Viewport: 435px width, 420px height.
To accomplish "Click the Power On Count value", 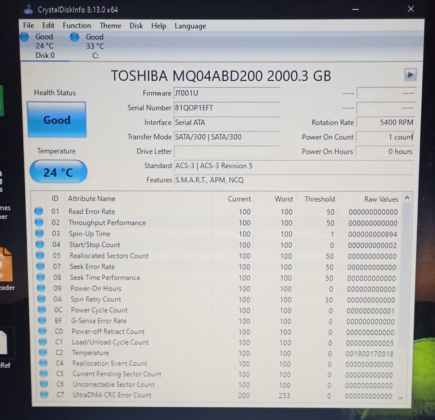I will (x=385, y=137).
